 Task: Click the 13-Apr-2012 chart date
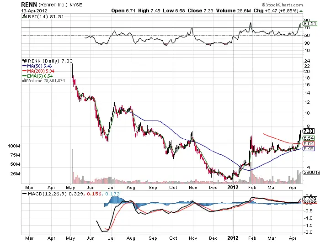[34, 11]
